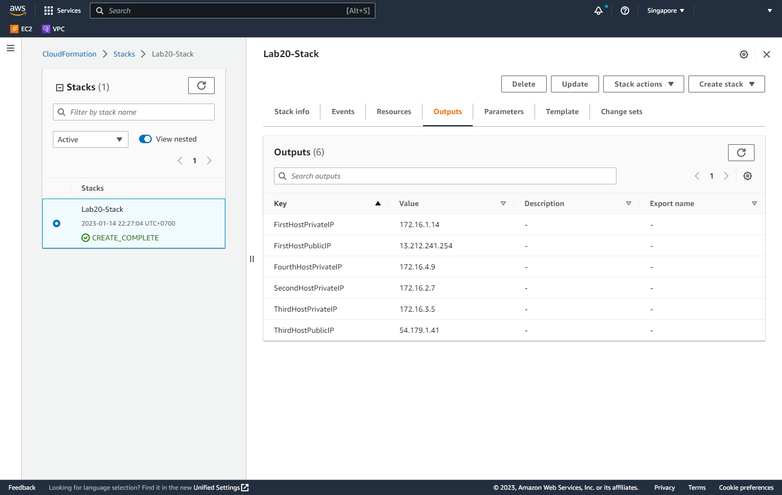Click the Update stack button
Image resolution: width=782 pixels, height=495 pixels.
(x=575, y=84)
